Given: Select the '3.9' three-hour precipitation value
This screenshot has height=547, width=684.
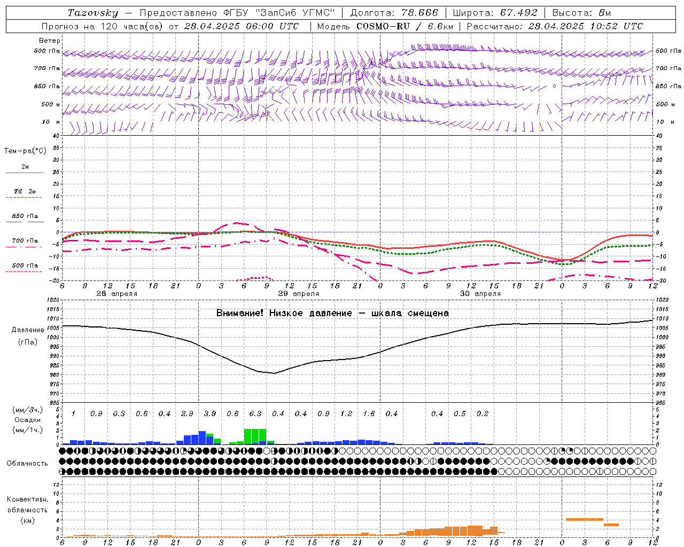Looking at the screenshot, I should pyautogui.click(x=210, y=414).
